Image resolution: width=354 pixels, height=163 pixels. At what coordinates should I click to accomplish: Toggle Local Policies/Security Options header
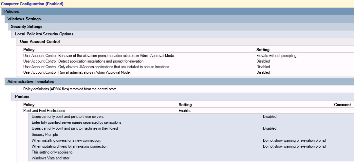point(44,34)
